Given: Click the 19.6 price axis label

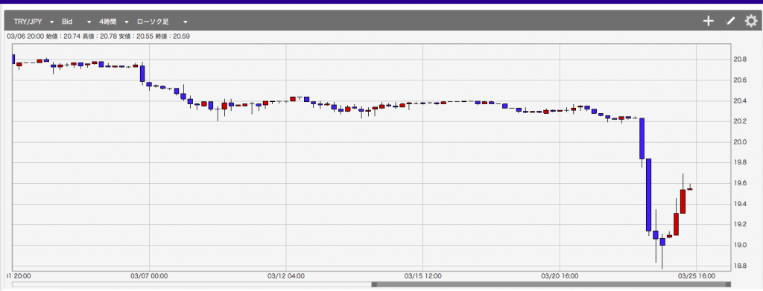Looking at the screenshot, I should 740,183.
